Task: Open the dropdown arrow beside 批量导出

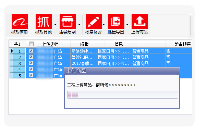Action: (127, 25)
